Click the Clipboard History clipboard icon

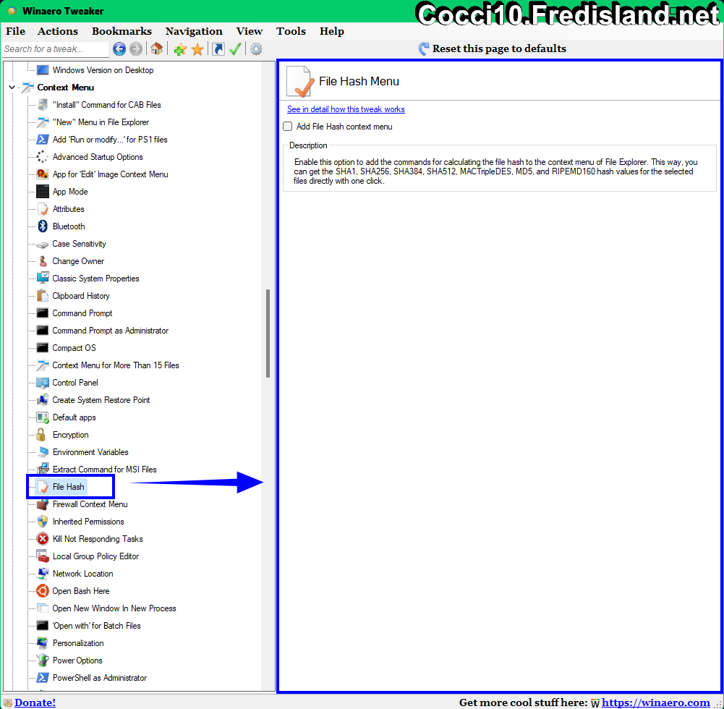pos(43,296)
